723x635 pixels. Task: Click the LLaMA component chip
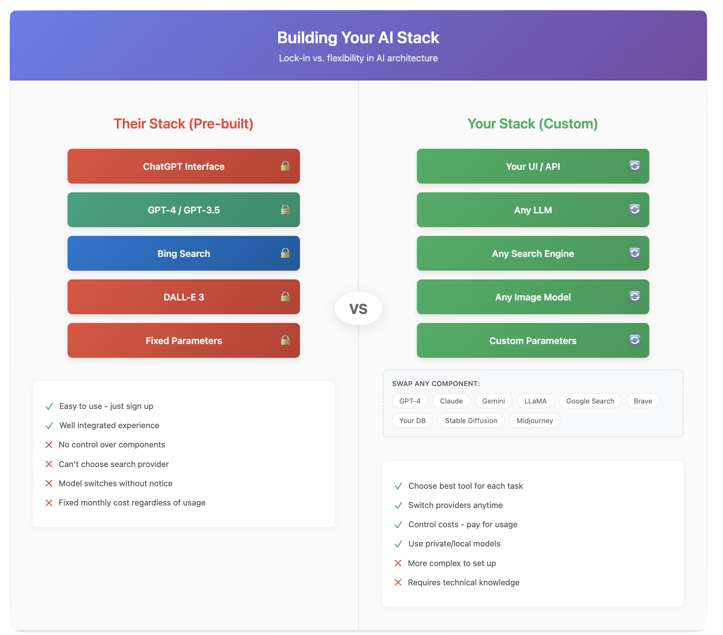tap(536, 401)
